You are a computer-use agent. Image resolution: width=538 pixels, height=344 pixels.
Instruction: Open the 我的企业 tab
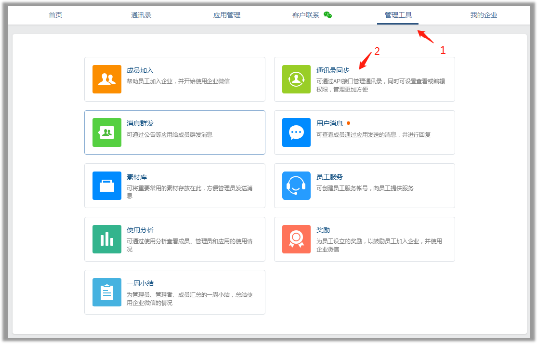[x=484, y=15]
